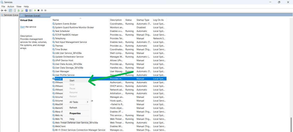
Task: Click the Start the service link
Action: click(x=22, y=27)
